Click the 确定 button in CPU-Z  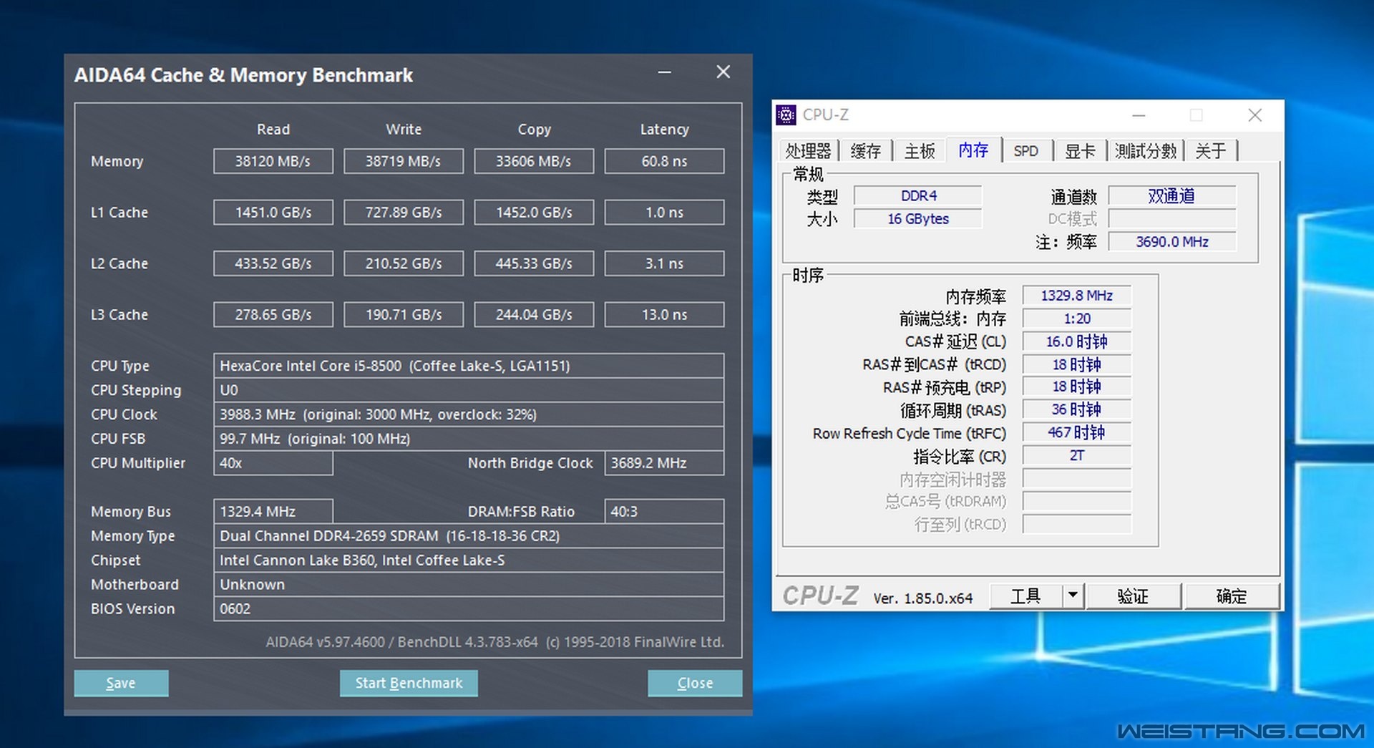click(x=1232, y=596)
